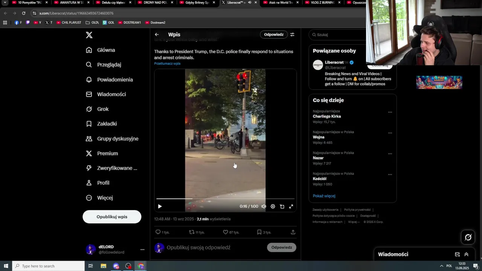Viewport: 482px width, 271px height.
Task: Open OLD bookmarks folder
Action: (92, 23)
